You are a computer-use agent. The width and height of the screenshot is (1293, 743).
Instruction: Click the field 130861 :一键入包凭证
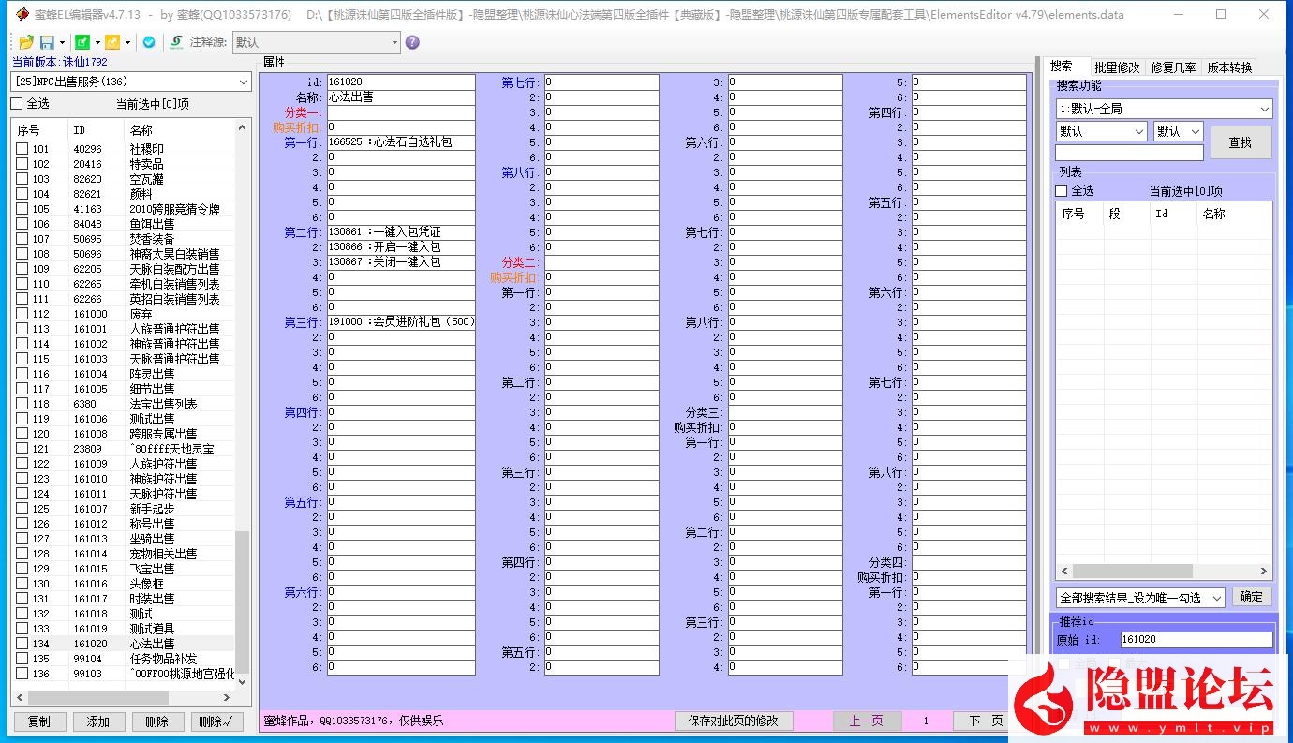401,232
